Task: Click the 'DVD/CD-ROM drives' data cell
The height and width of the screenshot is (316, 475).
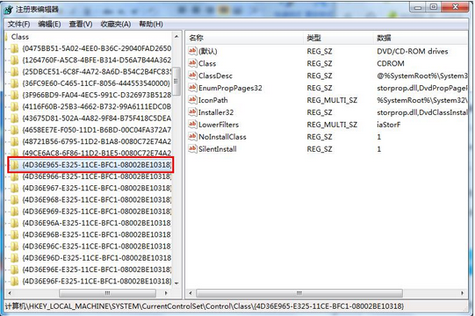Action: (413, 51)
